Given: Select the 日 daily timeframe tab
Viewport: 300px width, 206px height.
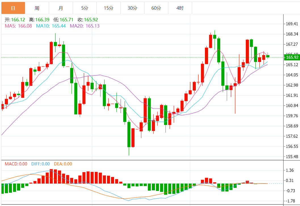Looking at the screenshot, I should (13, 8).
